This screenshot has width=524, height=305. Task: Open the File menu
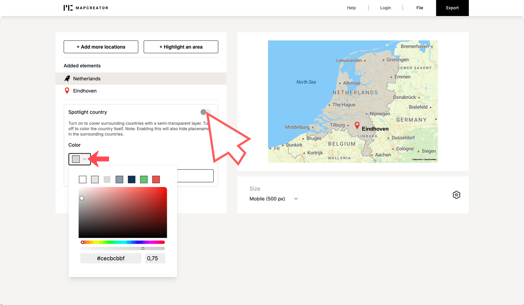(419, 8)
